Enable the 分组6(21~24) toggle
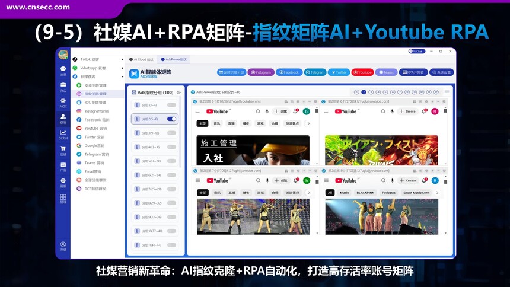Image resolution: width=510 pixels, height=287 pixels. [x=172, y=175]
